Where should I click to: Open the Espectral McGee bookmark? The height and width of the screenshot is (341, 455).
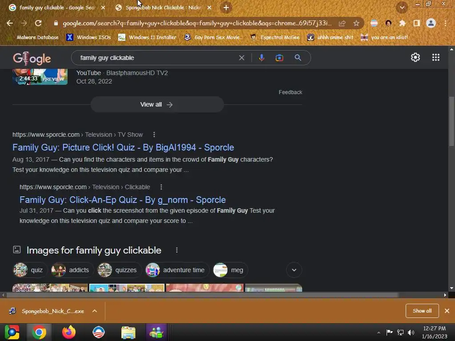coord(275,37)
